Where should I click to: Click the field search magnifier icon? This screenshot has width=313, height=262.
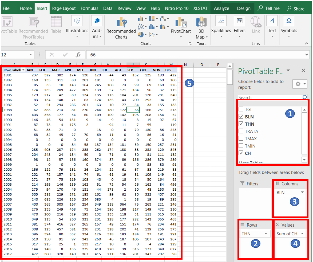(305, 97)
